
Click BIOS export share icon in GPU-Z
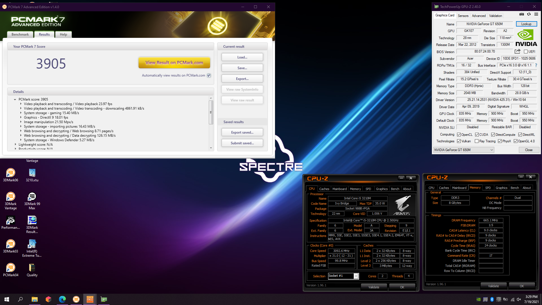517,51
